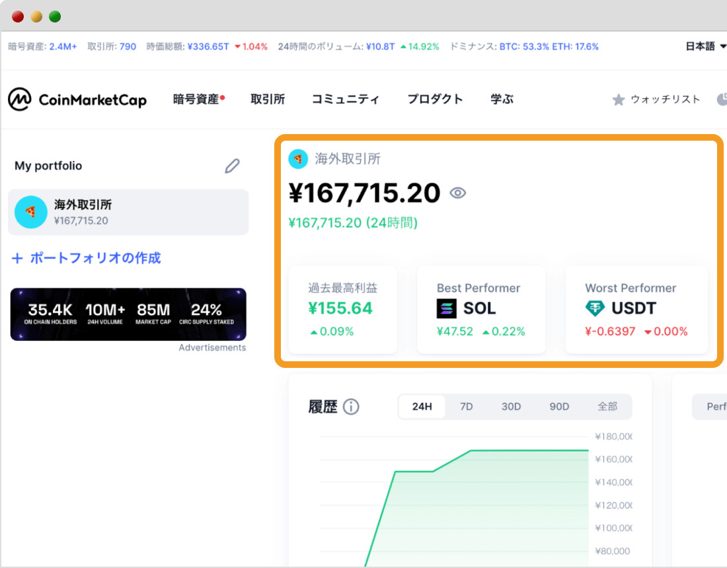The image size is (727, 568).
Task: Toggle the eye icon to hide balance
Action: point(457,193)
